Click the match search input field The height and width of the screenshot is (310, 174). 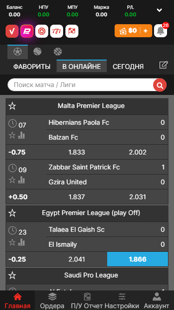(x=80, y=85)
